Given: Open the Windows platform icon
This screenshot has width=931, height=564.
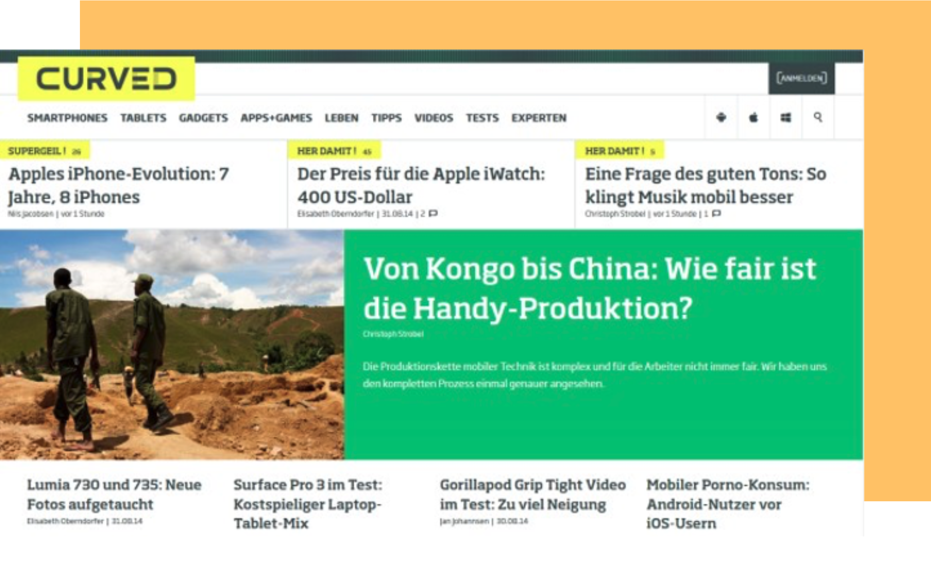Looking at the screenshot, I should coord(786,117).
